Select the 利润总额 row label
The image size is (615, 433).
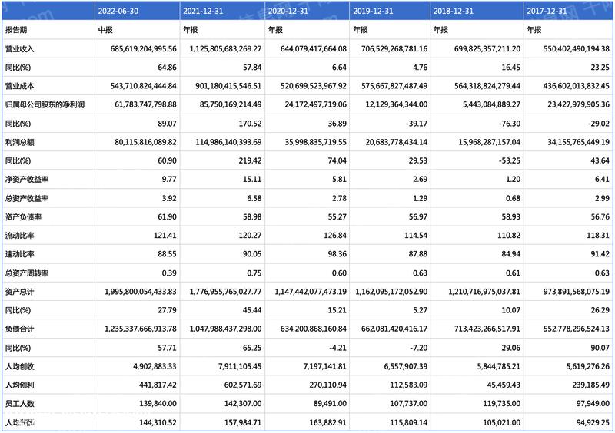click(x=20, y=142)
